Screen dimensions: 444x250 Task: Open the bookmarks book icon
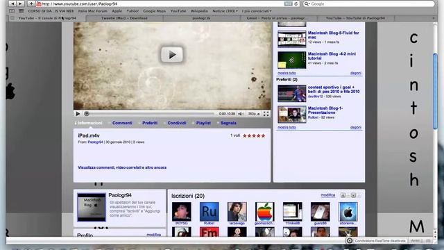coord(12,11)
